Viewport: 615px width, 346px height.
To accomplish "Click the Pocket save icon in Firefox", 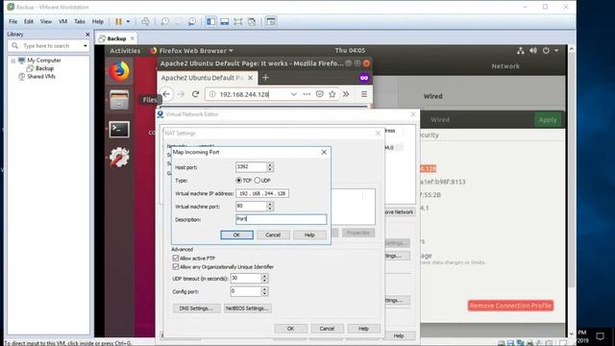I will tap(320, 94).
